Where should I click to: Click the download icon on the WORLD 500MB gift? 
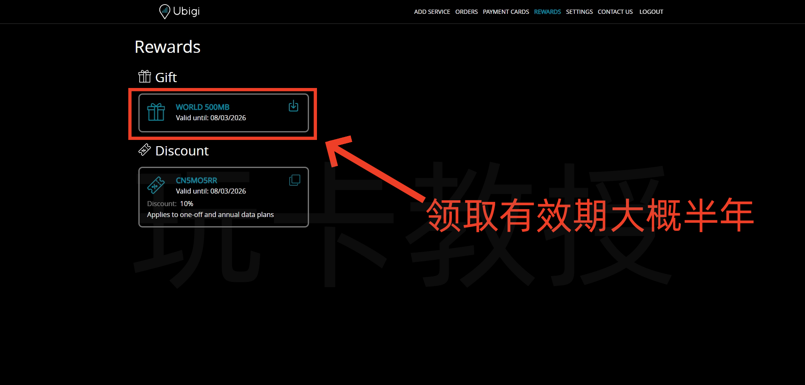[x=293, y=106]
